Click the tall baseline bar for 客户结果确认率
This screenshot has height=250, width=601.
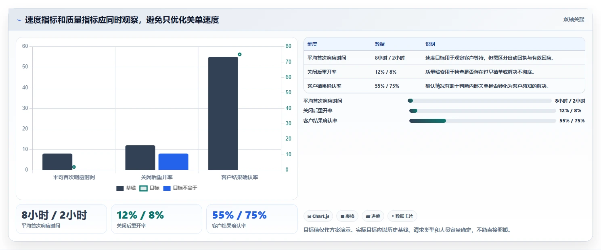point(223,114)
